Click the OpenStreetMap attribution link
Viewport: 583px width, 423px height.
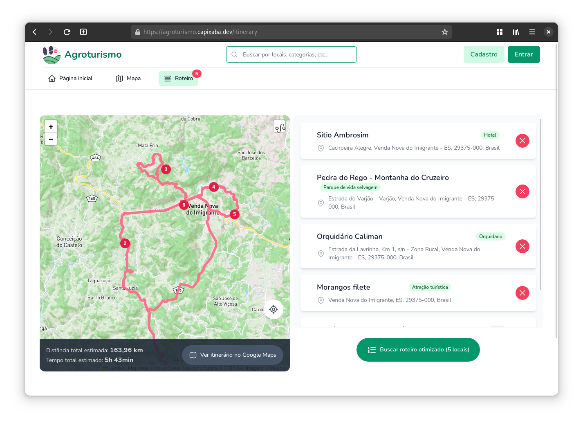pos(172,368)
